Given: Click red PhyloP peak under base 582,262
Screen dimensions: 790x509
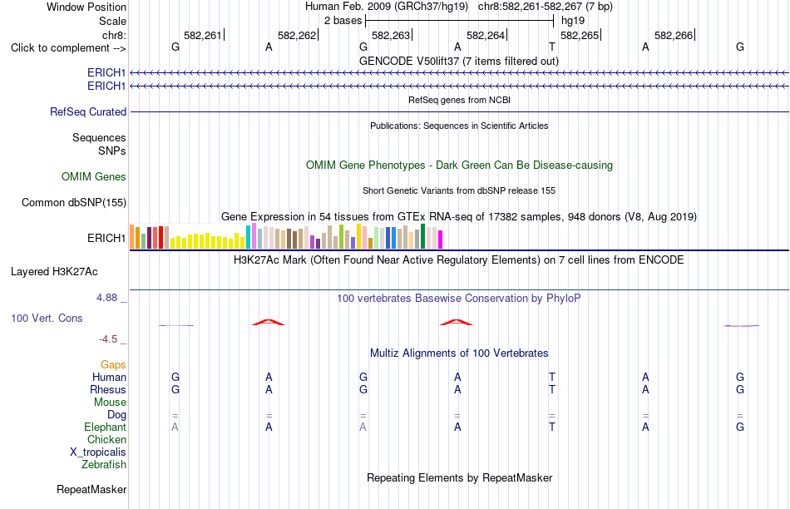Looking at the screenshot, I should [269, 322].
